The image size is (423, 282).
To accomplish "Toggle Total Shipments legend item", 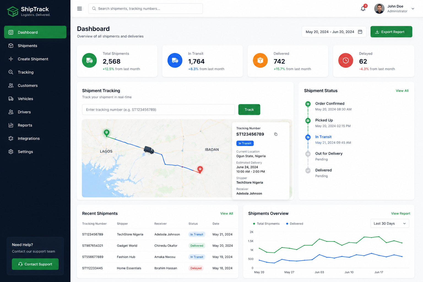I will (266, 224).
